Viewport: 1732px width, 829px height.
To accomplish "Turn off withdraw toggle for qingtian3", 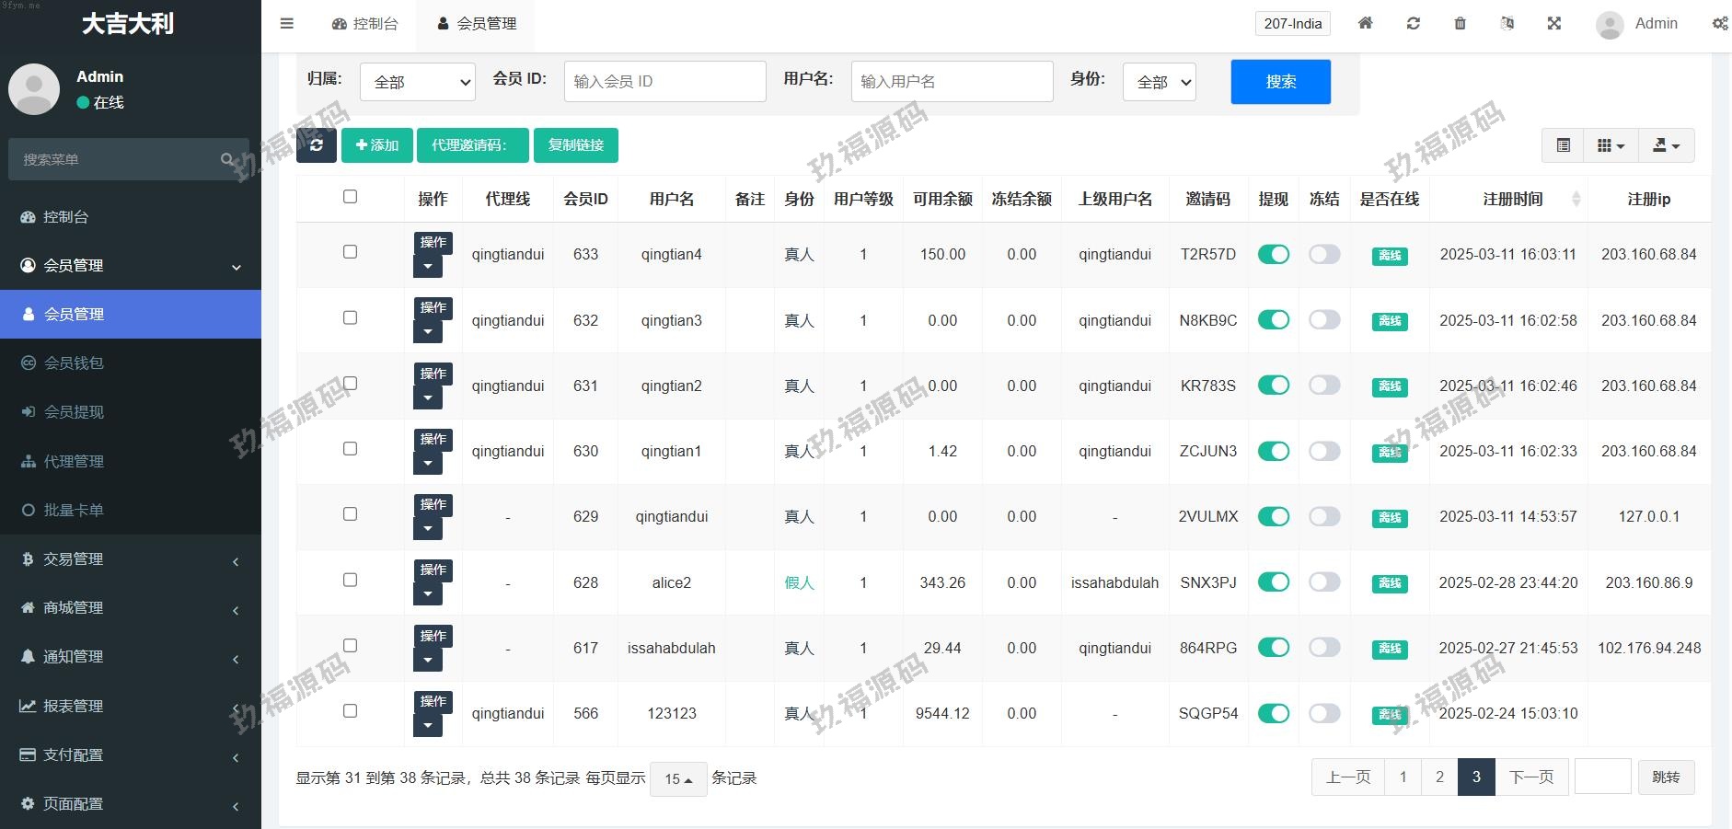I will [x=1273, y=320].
